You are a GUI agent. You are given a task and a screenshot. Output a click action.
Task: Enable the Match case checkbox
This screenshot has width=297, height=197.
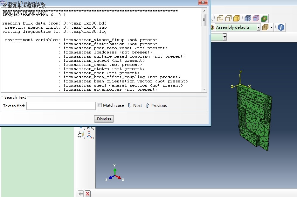100,105
